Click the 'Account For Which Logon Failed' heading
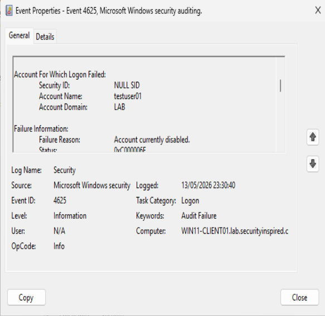The height and width of the screenshot is (316, 325). pyautogui.click(x=60, y=75)
